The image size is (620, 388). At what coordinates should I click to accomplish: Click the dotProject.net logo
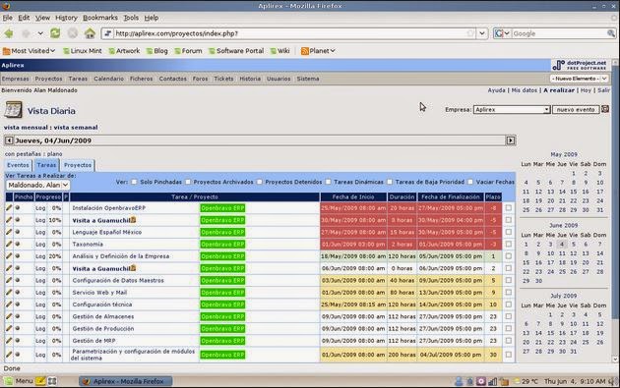[x=580, y=65]
